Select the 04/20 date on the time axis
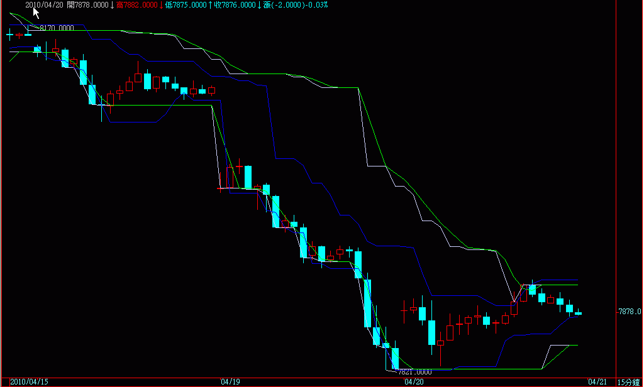Viewport: 644px width, 387px height. [414, 382]
